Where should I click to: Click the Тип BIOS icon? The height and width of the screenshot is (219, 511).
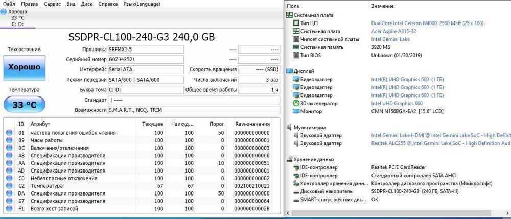296,55
